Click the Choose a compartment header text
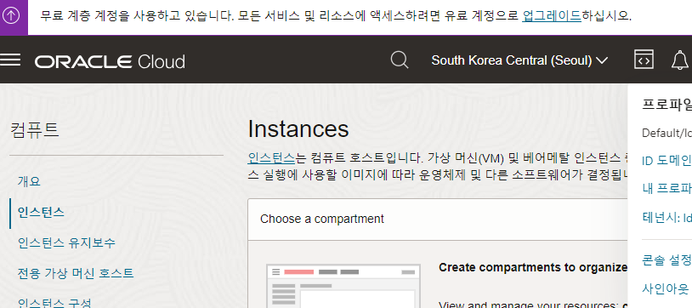 coord(322,219)
